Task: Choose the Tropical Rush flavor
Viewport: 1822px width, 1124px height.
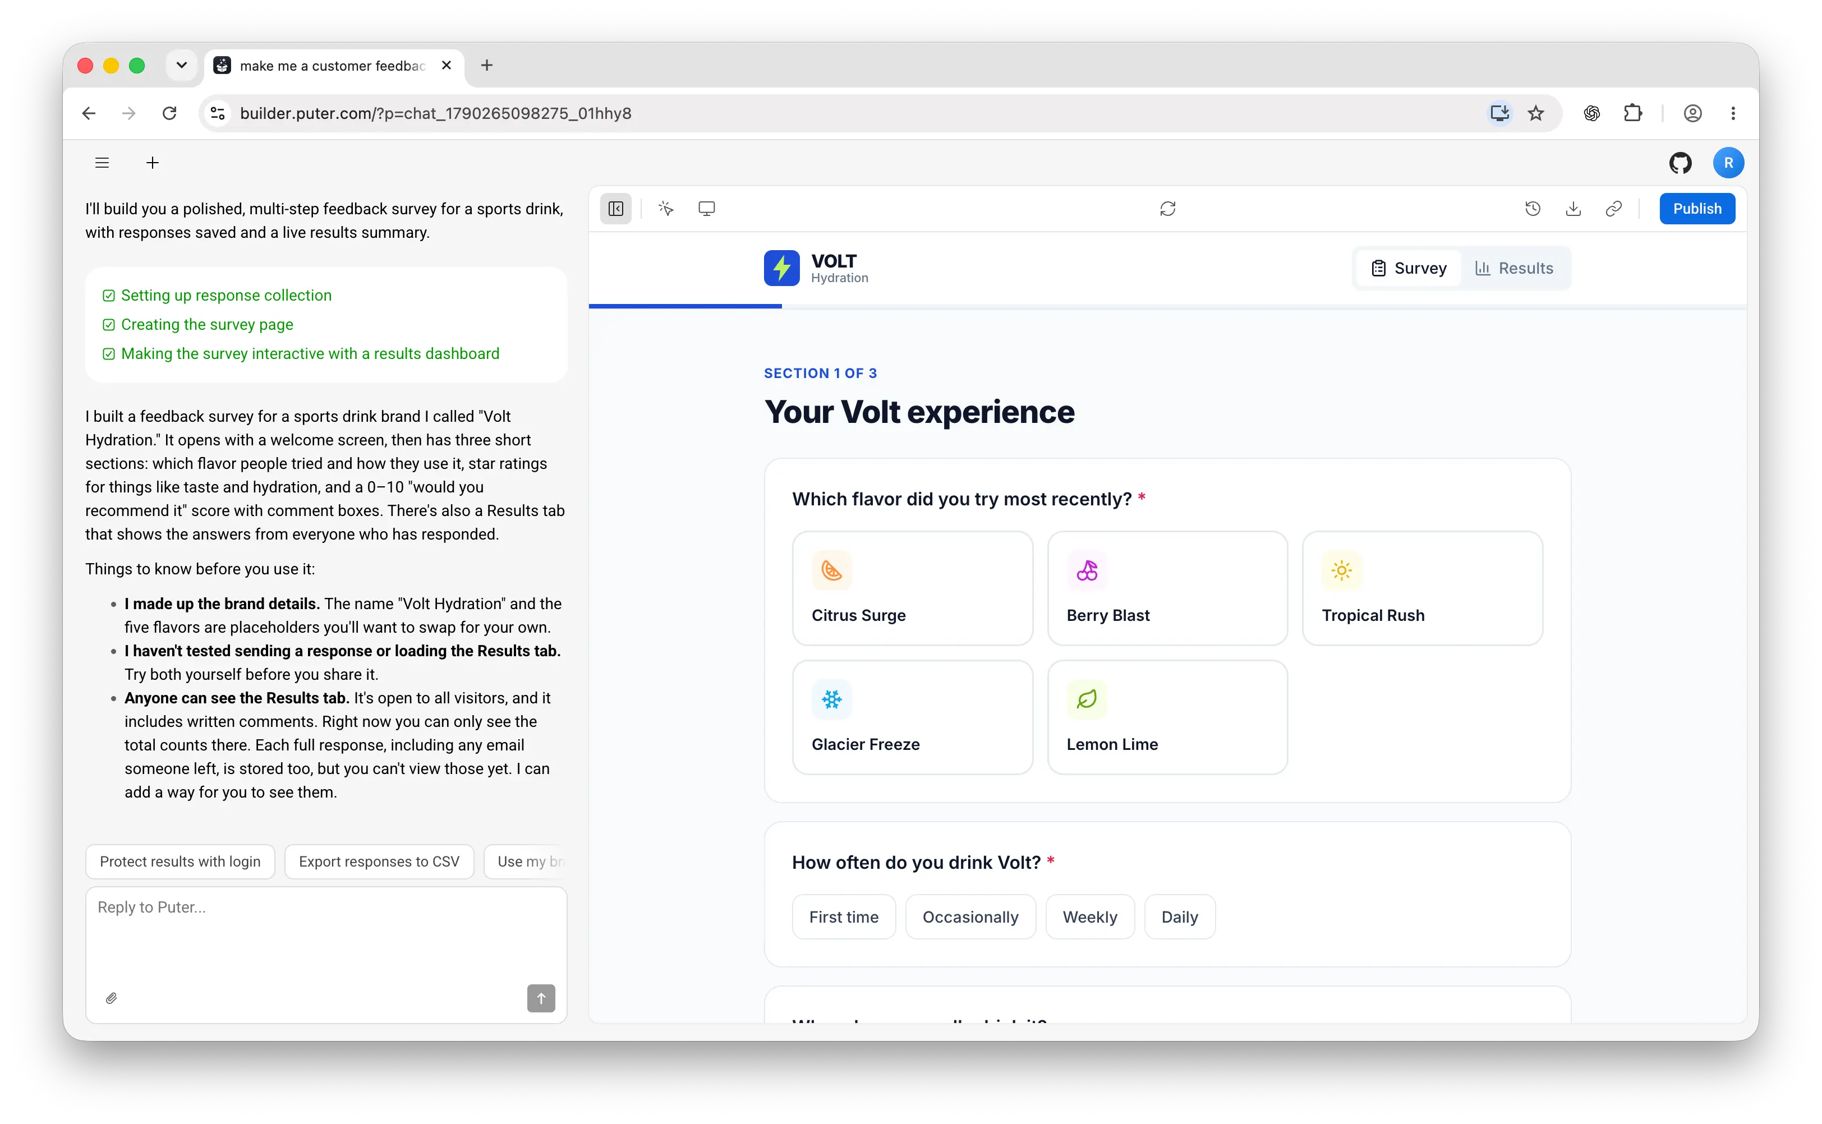Action: (x=1422, y=588)
